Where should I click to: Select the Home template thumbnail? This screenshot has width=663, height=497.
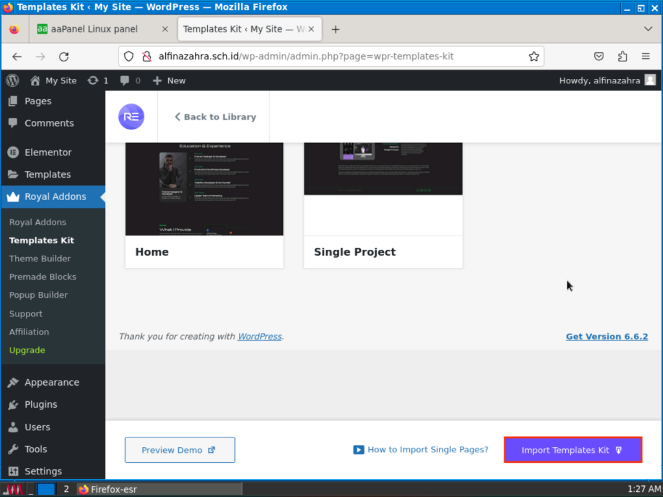(204, 188)
